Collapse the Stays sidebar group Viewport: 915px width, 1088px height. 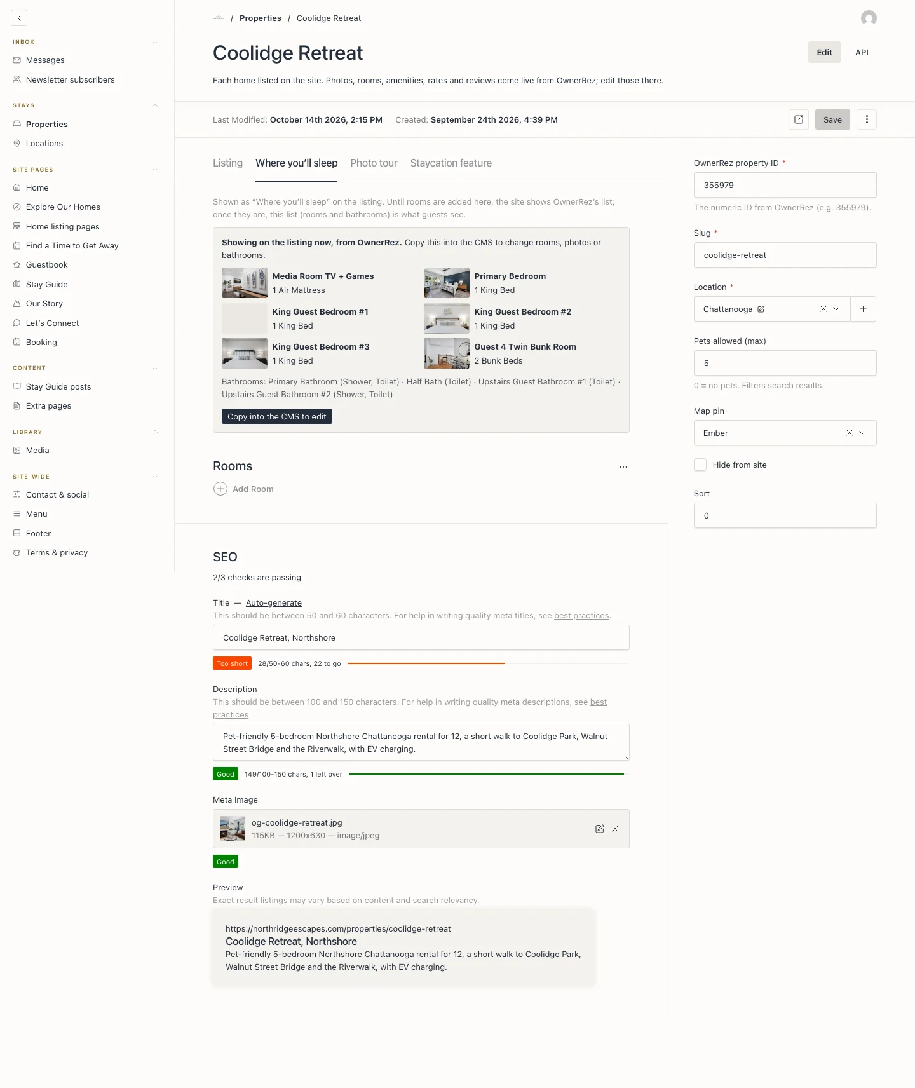(155, 105)
